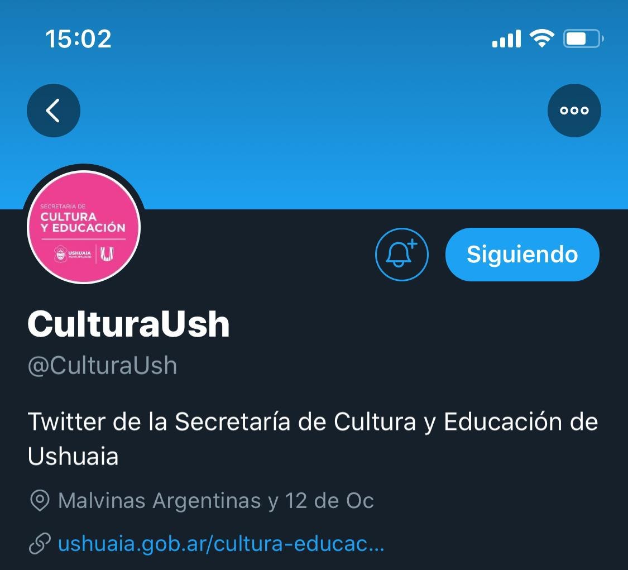Enable notifications with the bell icon

point(401,255)
